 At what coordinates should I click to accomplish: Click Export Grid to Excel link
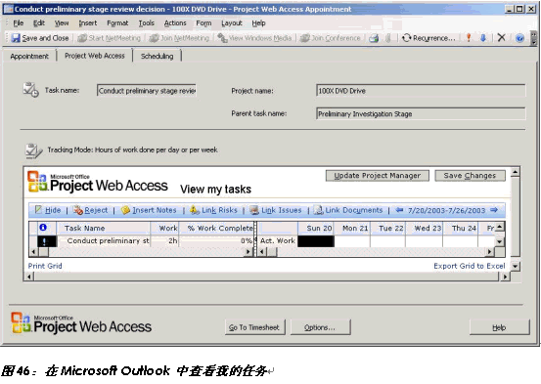coord(470,266)
